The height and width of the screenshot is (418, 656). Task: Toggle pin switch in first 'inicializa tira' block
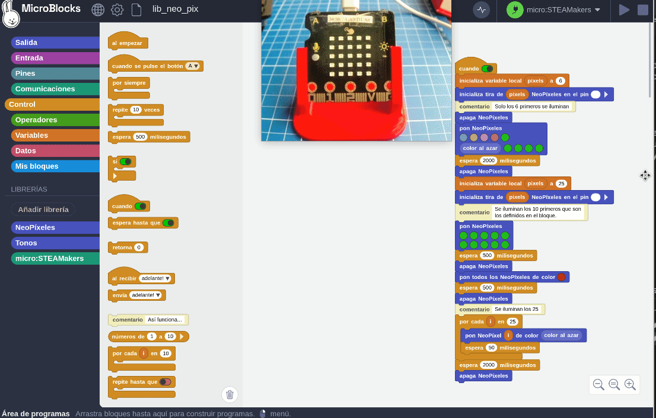[x=596, y=94]
